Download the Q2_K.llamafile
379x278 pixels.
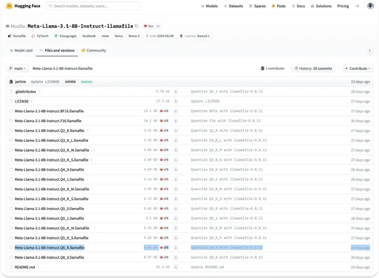pyautogui.click(x=176, y=131)
